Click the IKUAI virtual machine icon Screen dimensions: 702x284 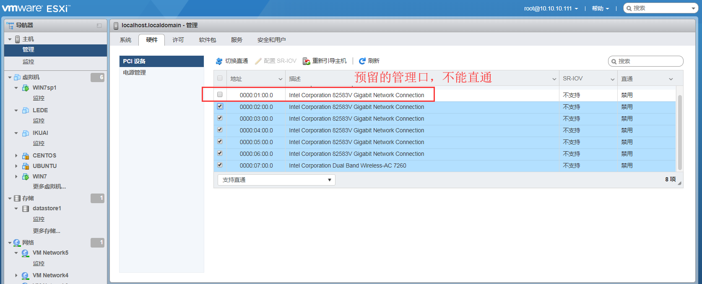tap(26, 133)
